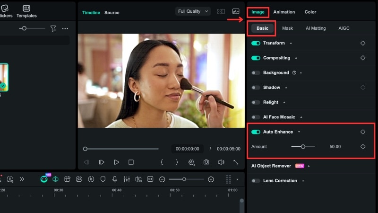378x213 pixels.
Task: Add keyframe for Auto Enhance diamond
Action: point(363,132)
